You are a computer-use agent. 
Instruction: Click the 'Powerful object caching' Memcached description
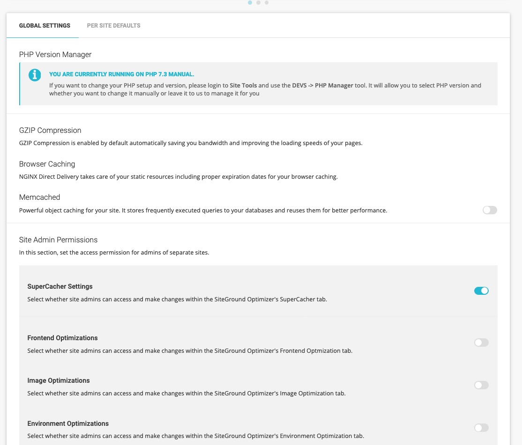pyautogui.click(x=203, y=211)
